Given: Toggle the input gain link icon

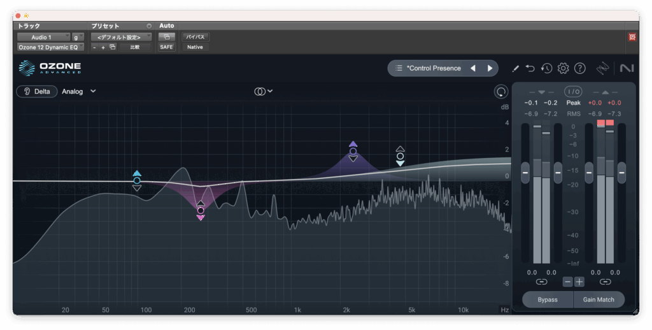Looking at the screenshot, I should coord(541,282).
